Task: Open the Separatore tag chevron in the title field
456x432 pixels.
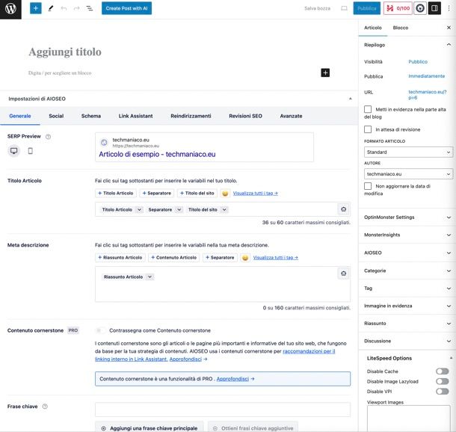Action: point(179,209)
